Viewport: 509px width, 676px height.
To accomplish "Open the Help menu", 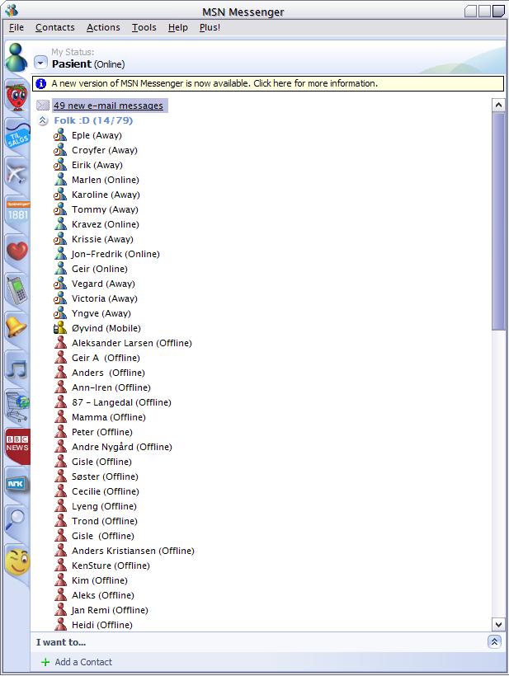I will 177,27.
